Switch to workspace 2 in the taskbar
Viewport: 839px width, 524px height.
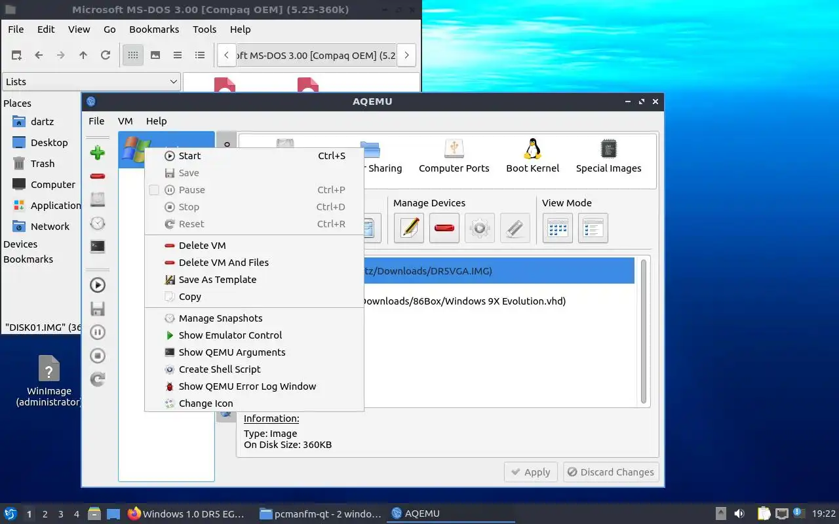click(x=45, y=514)
